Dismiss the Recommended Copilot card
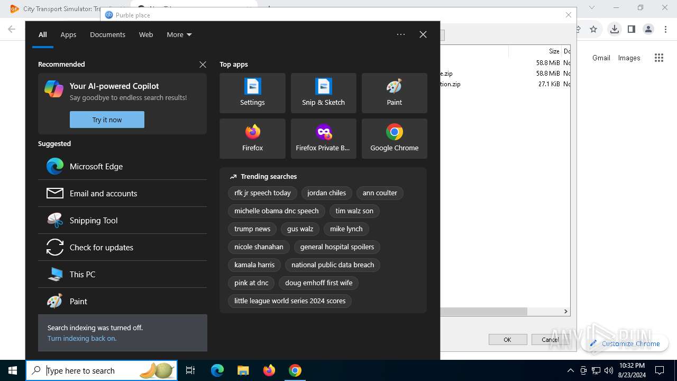This screenshot has width=677, height=381. [x=203, y=65]
